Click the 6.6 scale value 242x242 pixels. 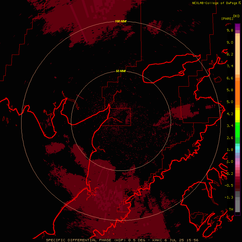[230, 78]
